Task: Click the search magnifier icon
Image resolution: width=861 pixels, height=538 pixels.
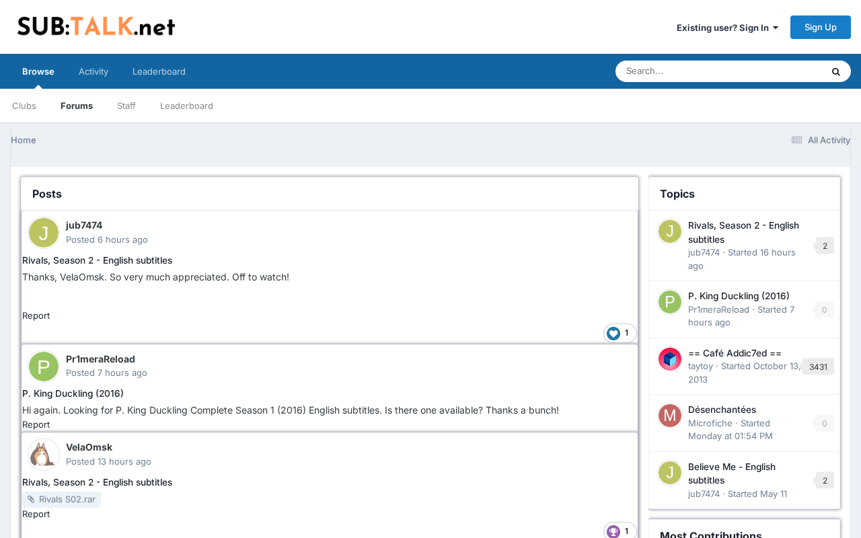Action: tap(835, 71)
